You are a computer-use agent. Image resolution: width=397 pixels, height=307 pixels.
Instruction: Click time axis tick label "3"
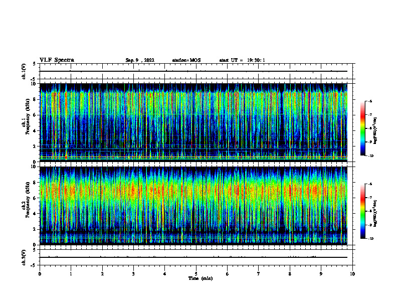[134, 274]
